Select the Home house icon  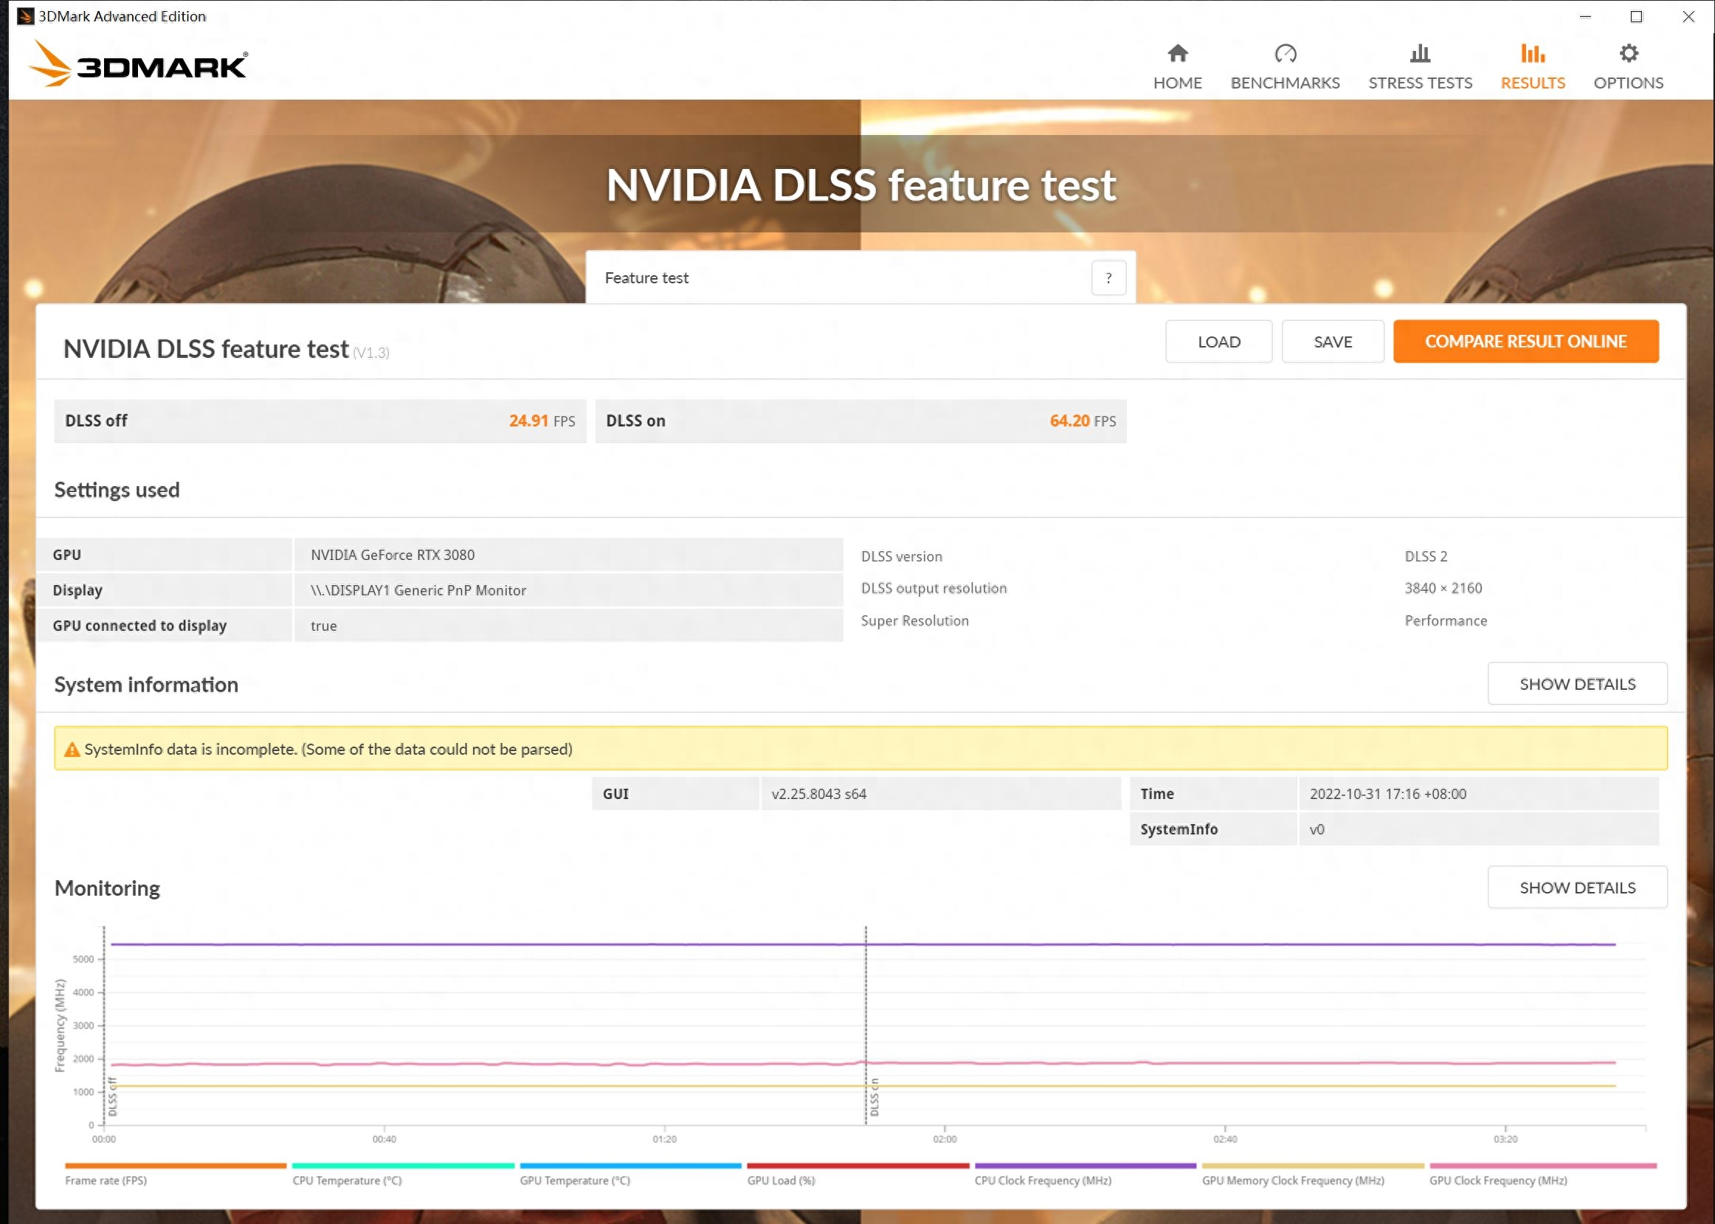pos(1178,53)
